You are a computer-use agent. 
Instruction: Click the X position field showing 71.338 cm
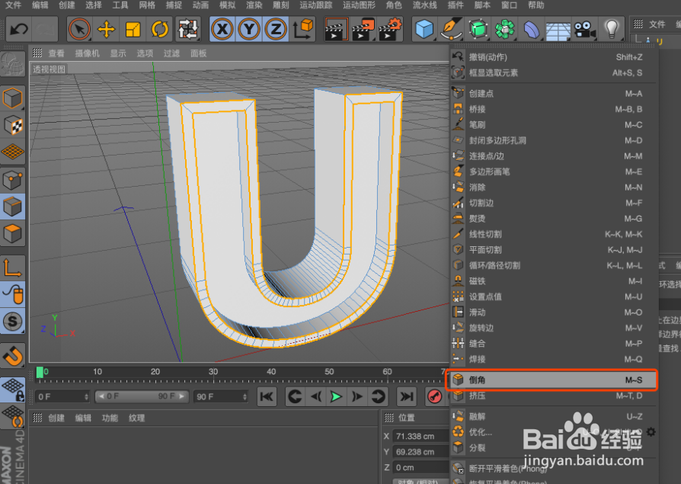(419, 436)
